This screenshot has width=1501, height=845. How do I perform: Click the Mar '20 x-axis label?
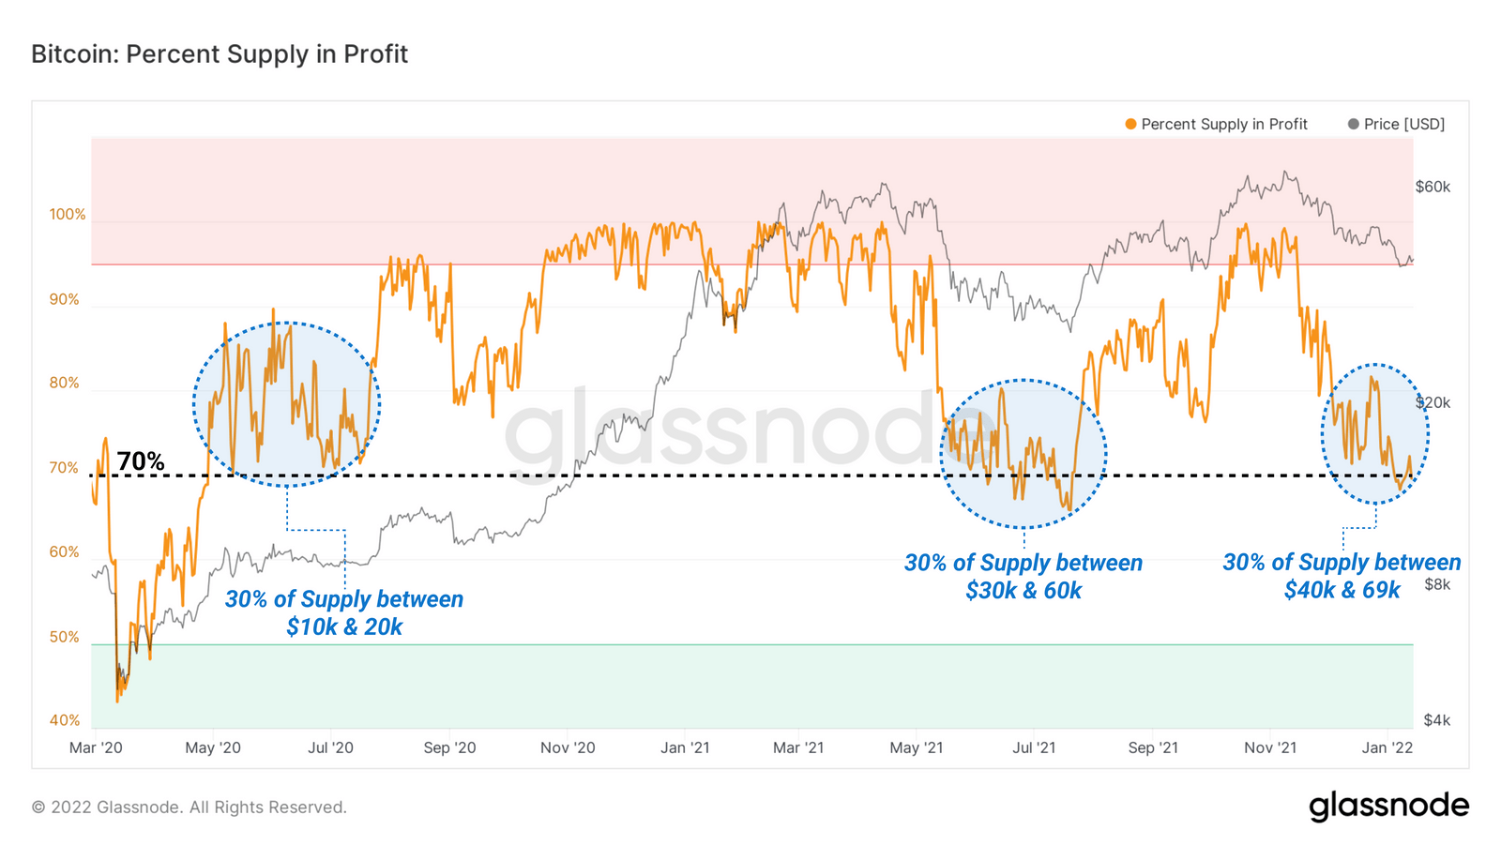click(96, 747)
